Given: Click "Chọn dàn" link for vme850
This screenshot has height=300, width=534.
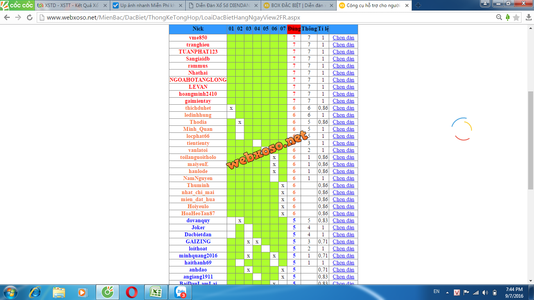Looking at the screenshot, I should click(x=343, y=38).
